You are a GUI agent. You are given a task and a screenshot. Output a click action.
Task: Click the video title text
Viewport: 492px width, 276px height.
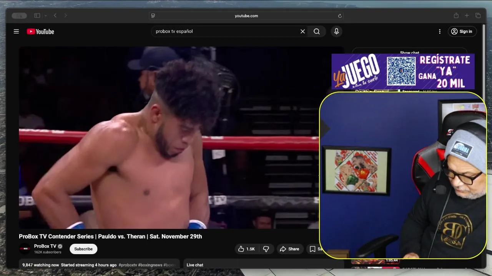point(110,237)
